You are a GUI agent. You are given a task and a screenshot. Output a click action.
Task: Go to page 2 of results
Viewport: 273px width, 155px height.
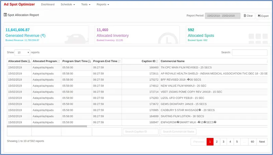click(x=217, y=142)
